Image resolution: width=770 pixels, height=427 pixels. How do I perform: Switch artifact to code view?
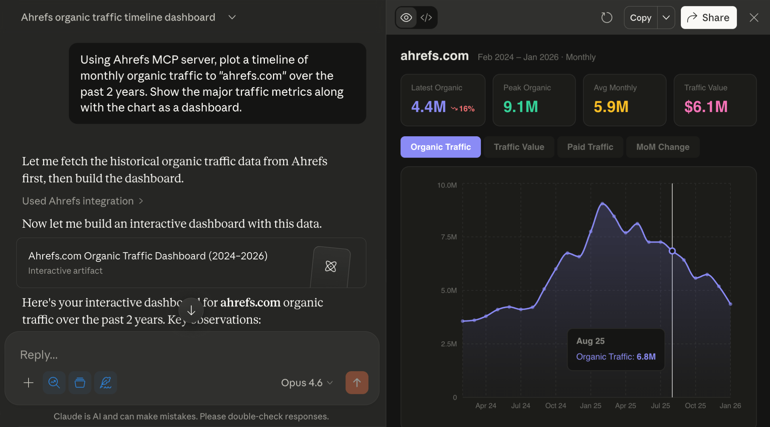(426, 17)
